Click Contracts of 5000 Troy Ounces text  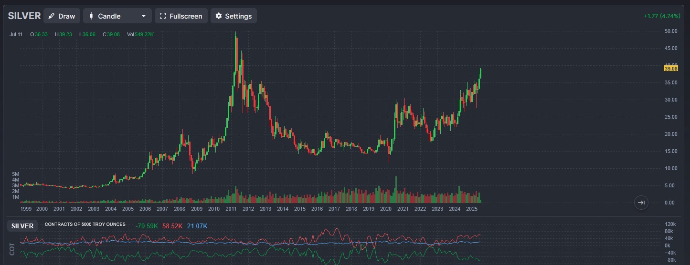[x=85, y=224]
